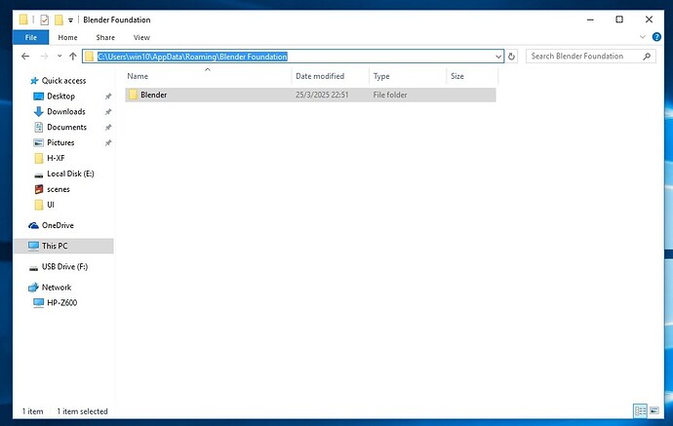Click the address bar path field
673x426 pixels.
[294, 57]
